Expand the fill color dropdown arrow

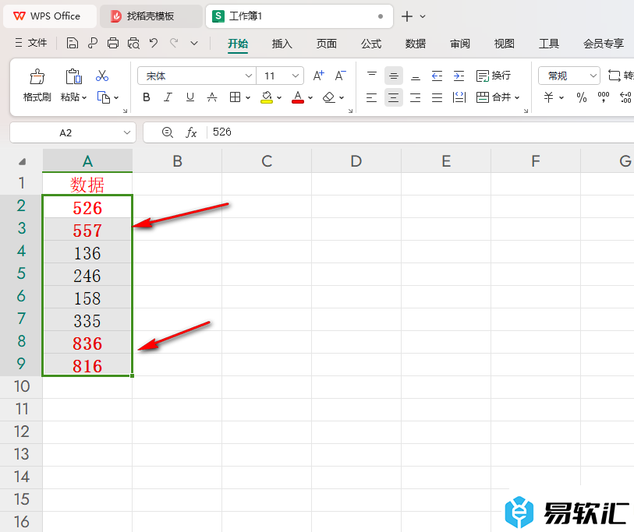[279, 98]
